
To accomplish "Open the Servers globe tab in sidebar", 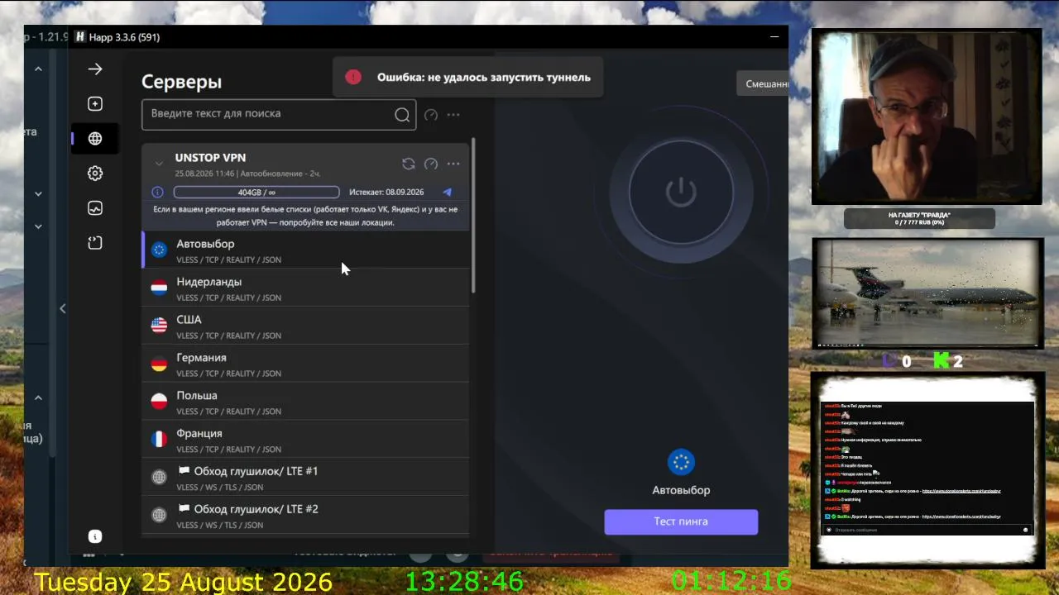I will point(95,139).
